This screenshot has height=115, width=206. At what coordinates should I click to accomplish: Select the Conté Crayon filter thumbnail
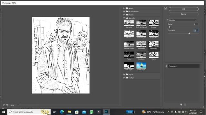pos(141,34)
